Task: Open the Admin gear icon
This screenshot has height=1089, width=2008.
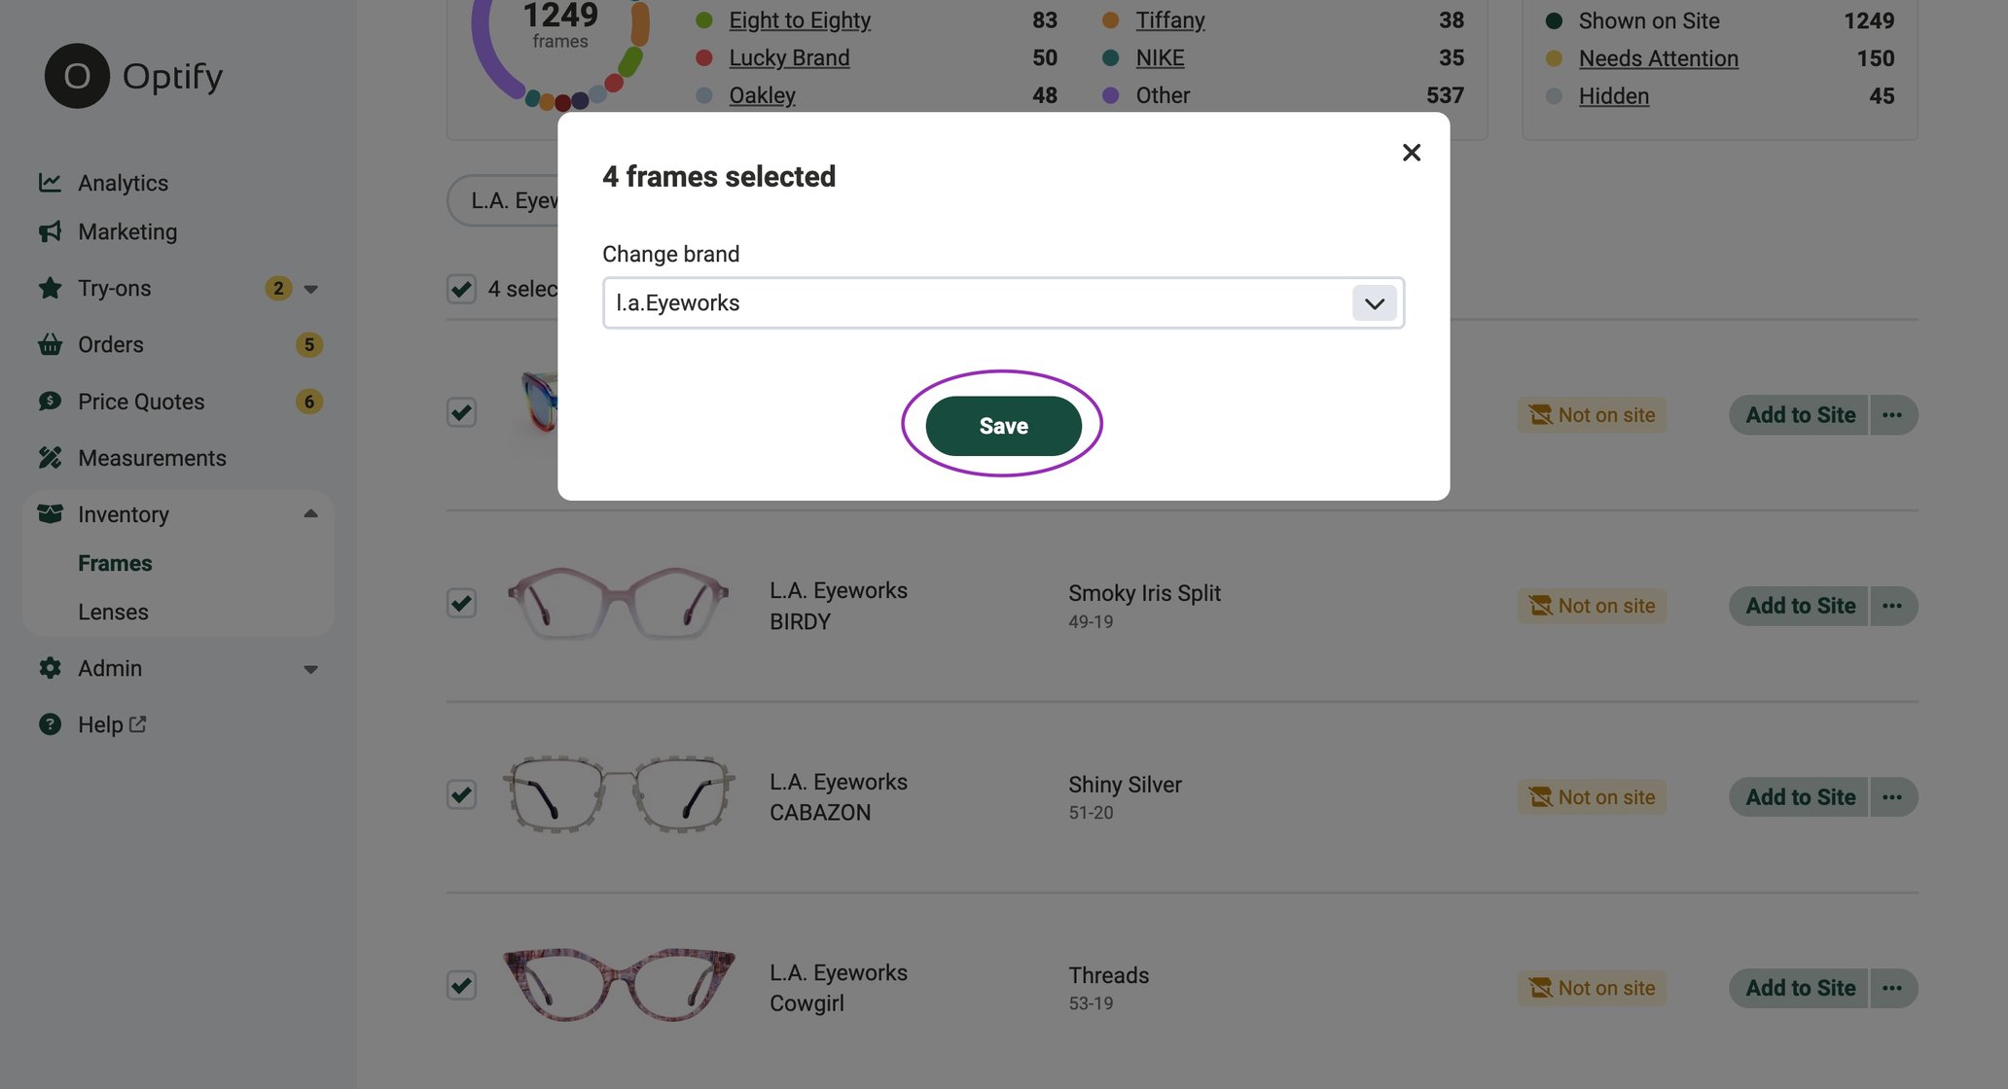Action: (x=50, y=668)
